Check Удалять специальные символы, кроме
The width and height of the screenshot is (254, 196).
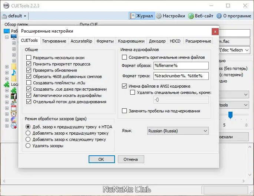[x=132, y=92]
